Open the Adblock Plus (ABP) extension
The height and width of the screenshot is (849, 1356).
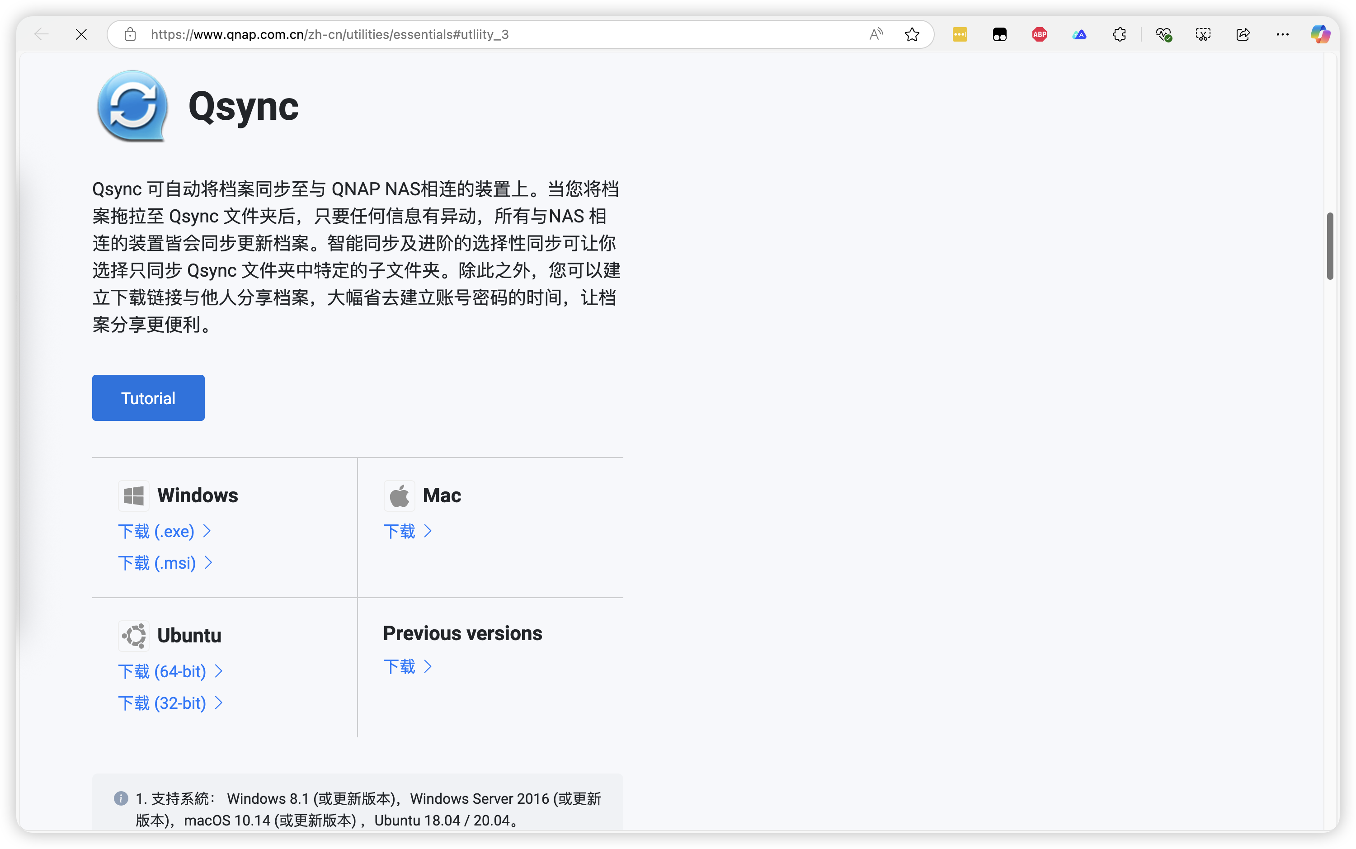[x=1040, y=34]
